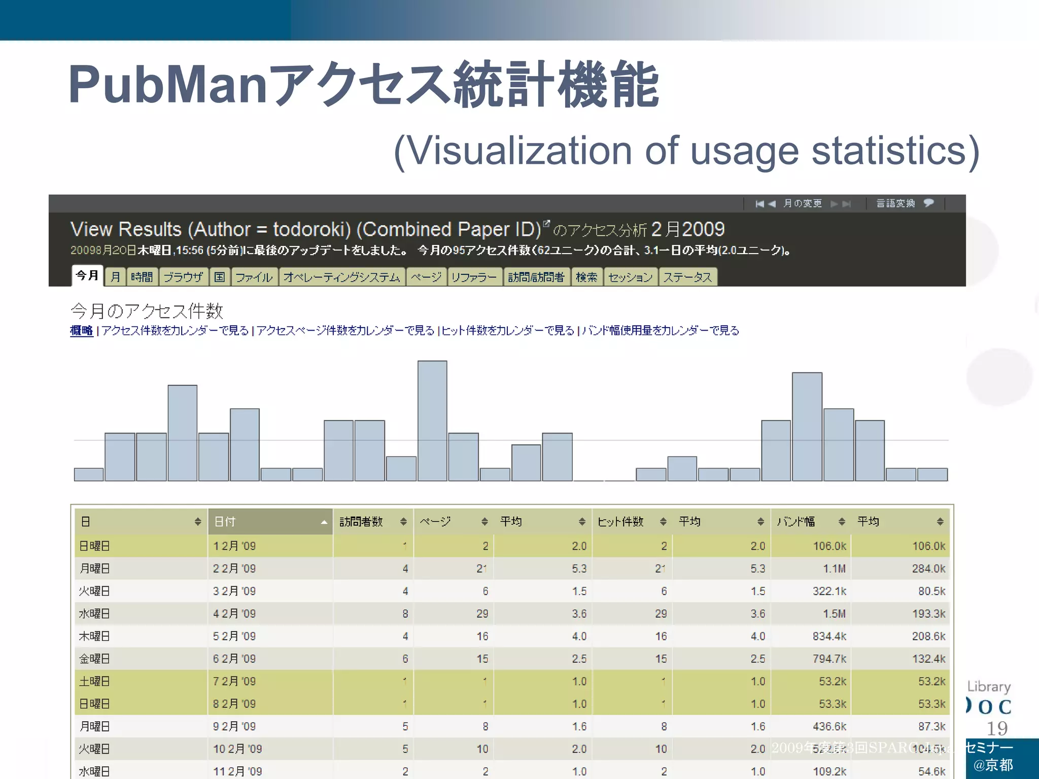Sort 平均 column next to ページ
This screenshot has width=1039, height=779.
pyautogui.click(x=582, y=521)
